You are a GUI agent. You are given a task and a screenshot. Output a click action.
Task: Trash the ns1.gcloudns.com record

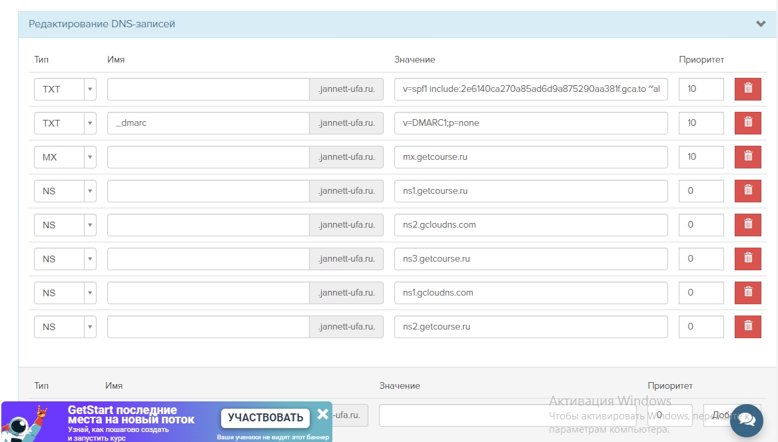click(747, 293)
